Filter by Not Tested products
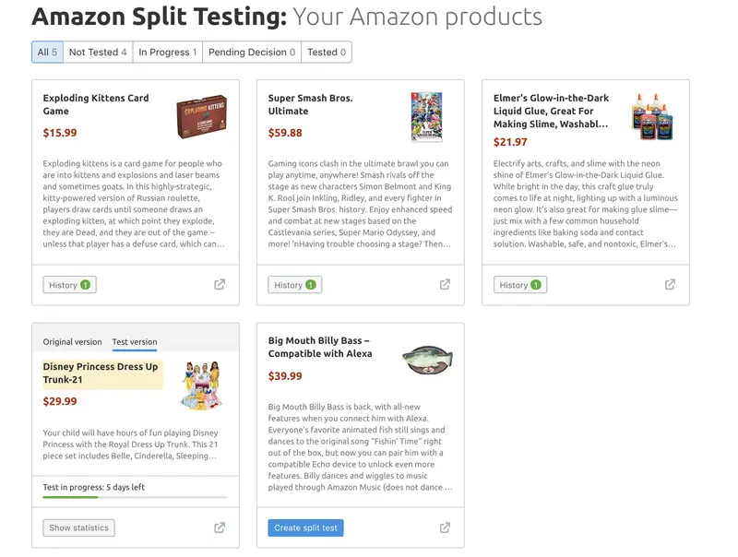 [98, 53]
